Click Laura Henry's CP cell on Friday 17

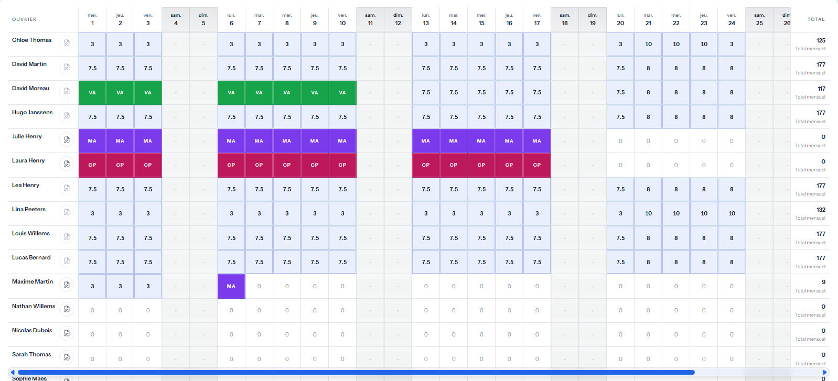tap(537, 165)
